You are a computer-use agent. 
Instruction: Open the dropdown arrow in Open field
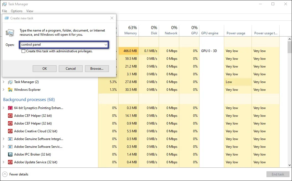click(106, 45)
